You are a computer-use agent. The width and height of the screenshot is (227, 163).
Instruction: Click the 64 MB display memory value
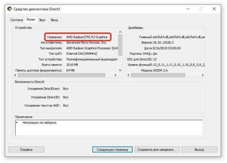coord(70,70)
